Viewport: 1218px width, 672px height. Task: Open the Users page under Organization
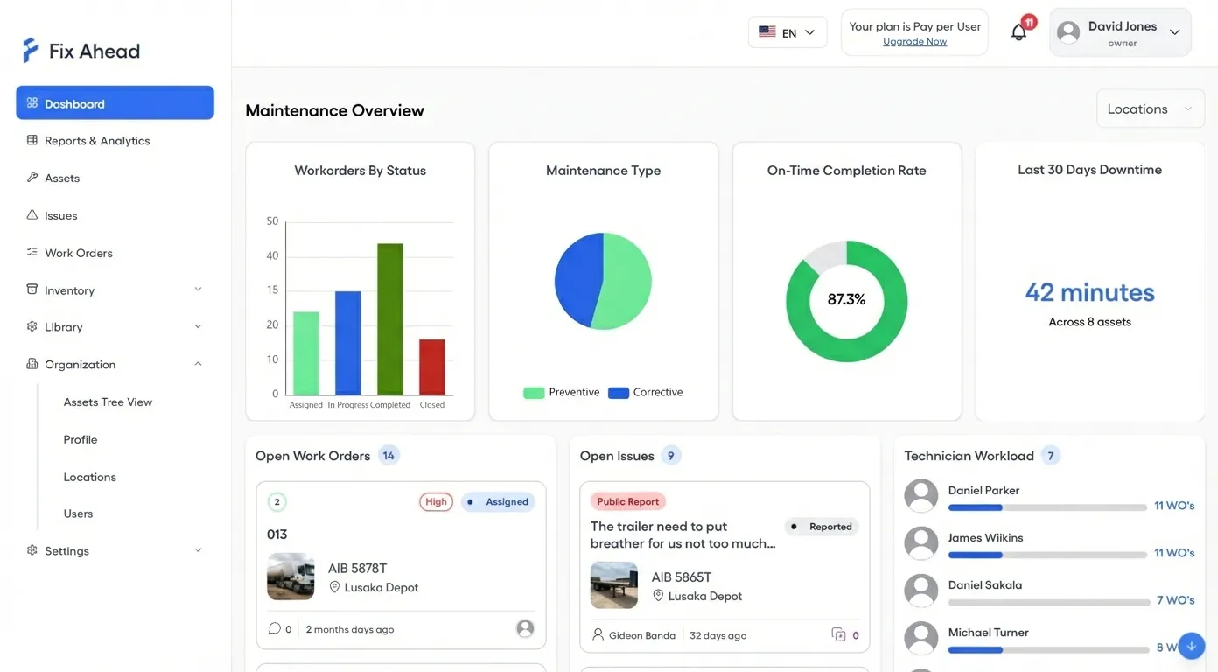coord(78,514)
